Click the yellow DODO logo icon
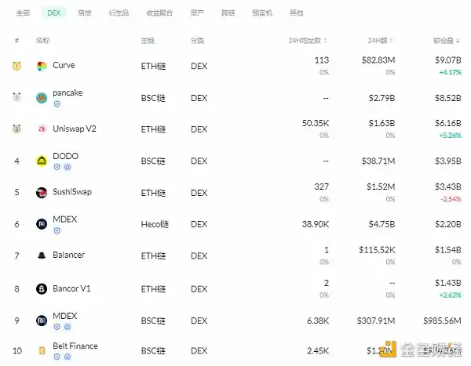Screen dimensions: 471x366 click(x=42, y=161)
